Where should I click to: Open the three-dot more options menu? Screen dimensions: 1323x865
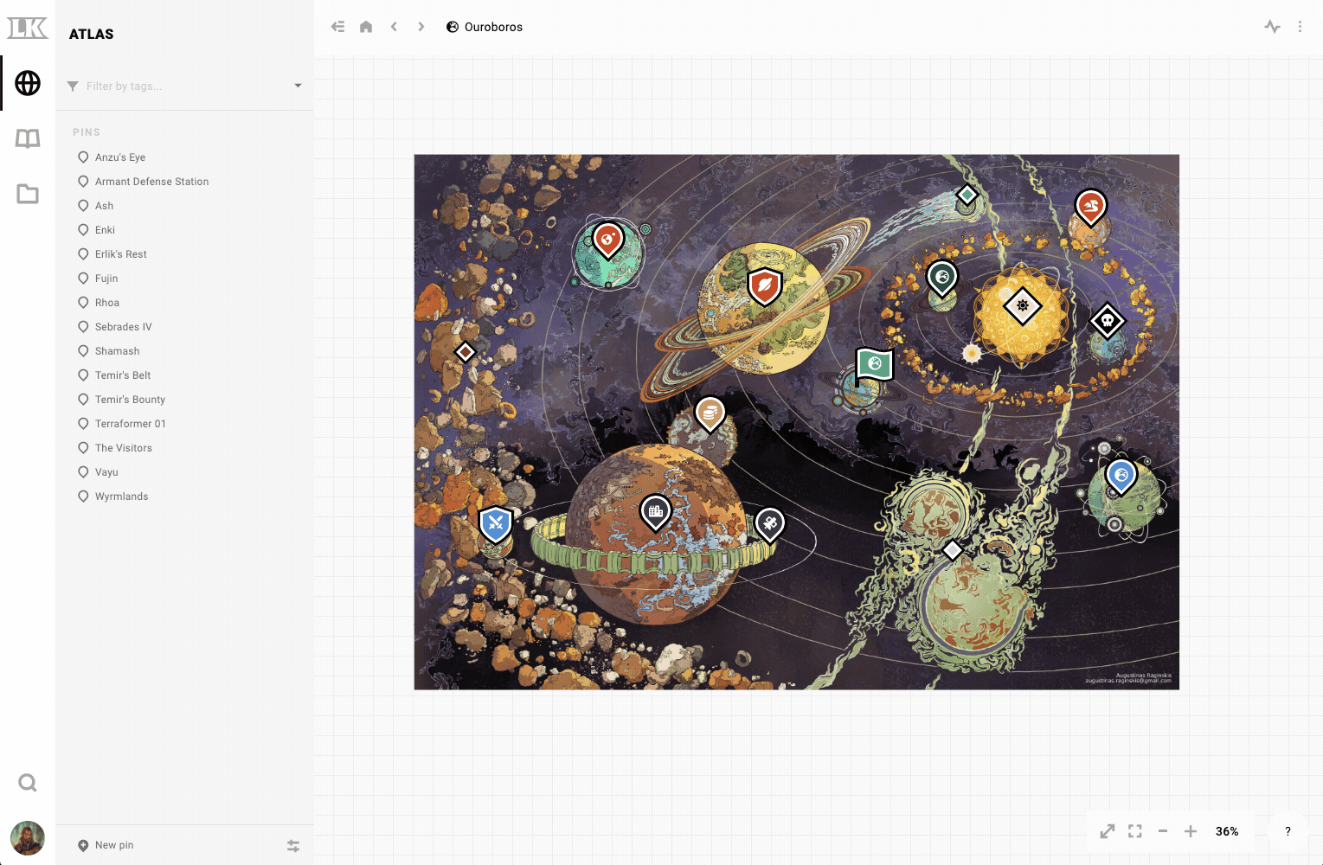tap(1300, 27)
